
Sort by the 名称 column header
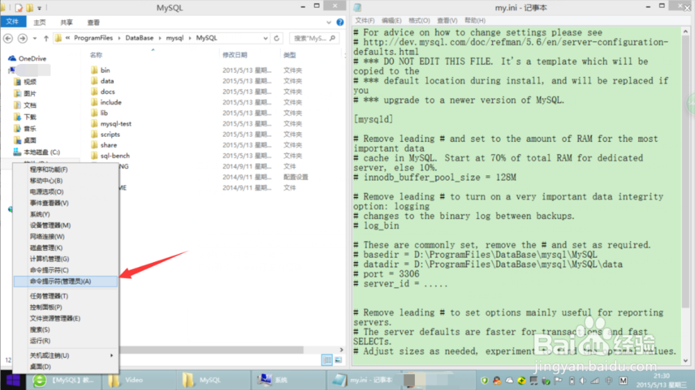point(96,55)
